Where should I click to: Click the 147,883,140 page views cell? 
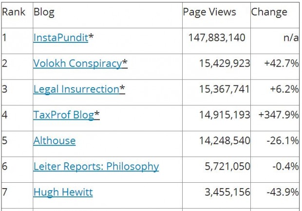pos(217,38)
